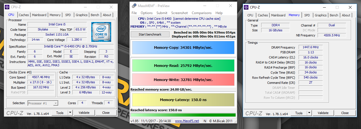Click 'Reached memory score: 24.00 GB/sec.' text

pos(161,89)
